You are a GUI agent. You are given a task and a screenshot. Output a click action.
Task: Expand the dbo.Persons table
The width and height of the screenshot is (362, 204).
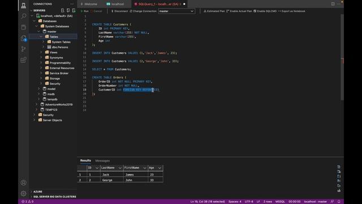coord(44,47)
